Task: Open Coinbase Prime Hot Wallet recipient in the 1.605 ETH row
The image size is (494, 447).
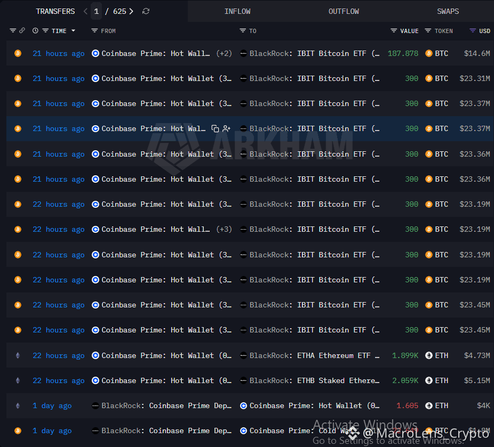Action: pyautogui.click(x=314, y=406)
